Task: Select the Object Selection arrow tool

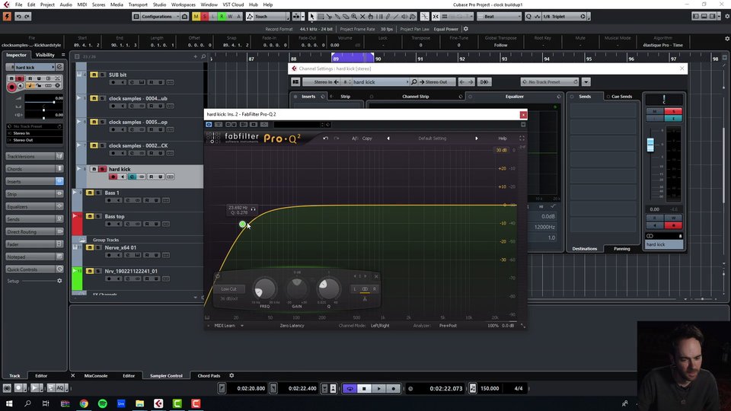Action: pos(312,16)
